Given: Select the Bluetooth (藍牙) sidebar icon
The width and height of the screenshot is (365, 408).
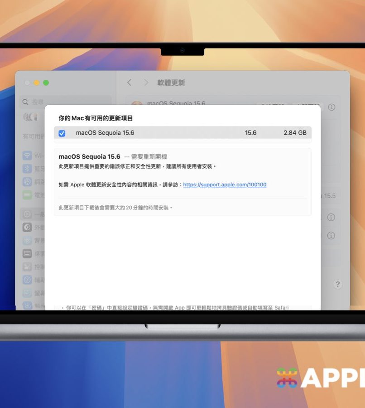Looking at the screenshot, I should [27, 169].
